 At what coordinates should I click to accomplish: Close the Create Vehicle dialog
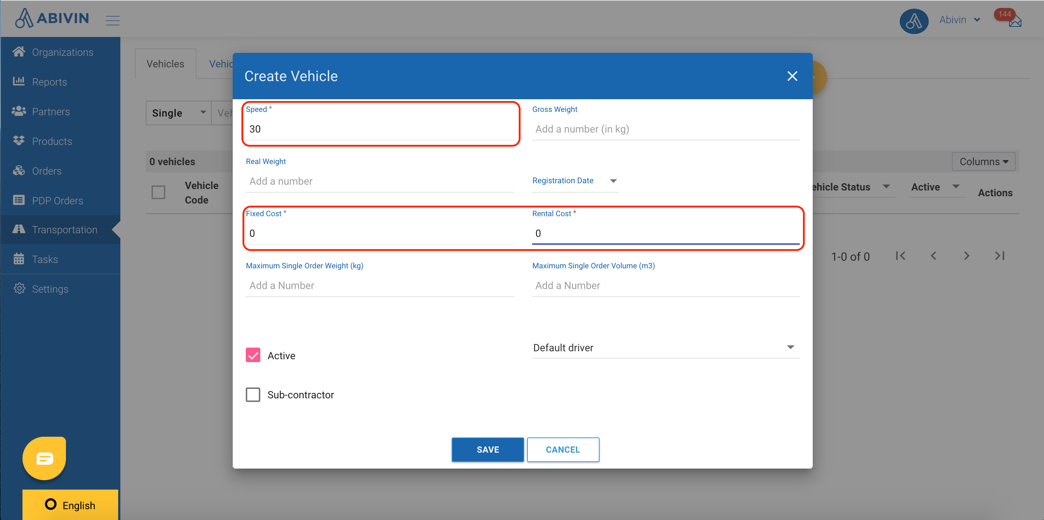click(792, 76)
